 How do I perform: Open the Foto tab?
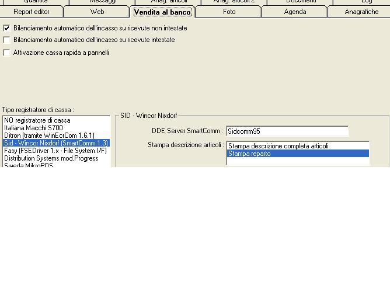(229, 12)
